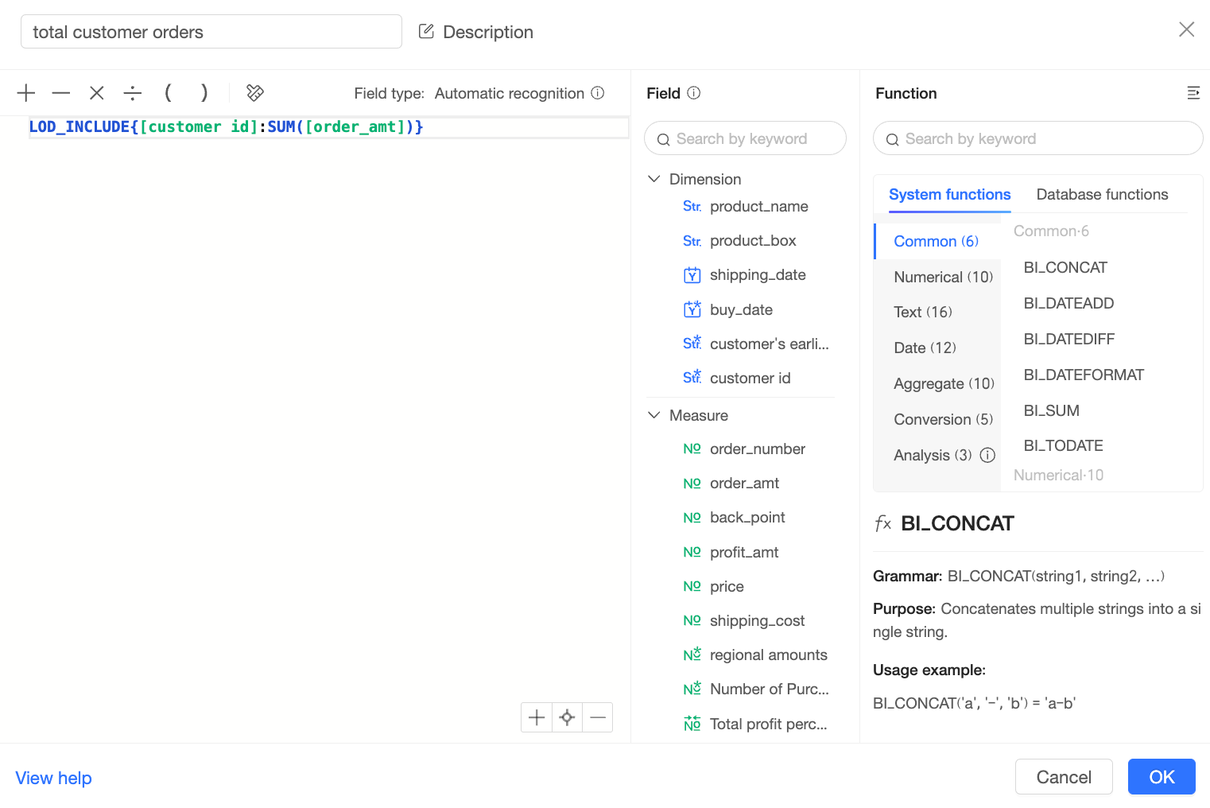Click the formula format/clean icon

coord(255,93)
